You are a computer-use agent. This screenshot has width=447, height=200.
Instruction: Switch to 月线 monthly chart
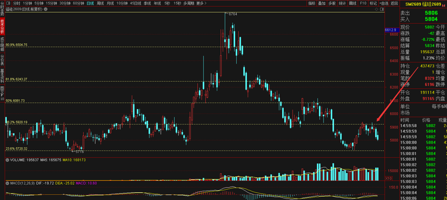tap(110, 4)
